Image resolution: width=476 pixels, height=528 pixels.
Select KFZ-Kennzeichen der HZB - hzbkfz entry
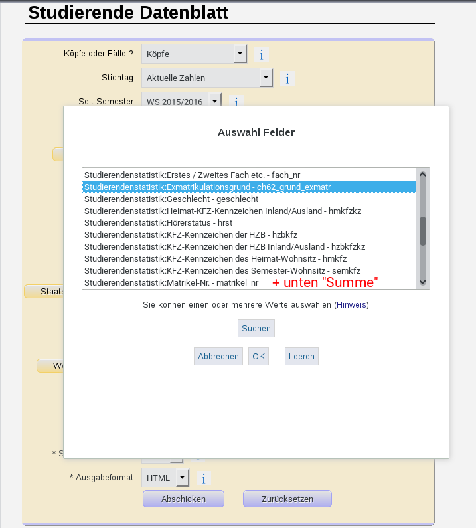[x=249, y=234]
